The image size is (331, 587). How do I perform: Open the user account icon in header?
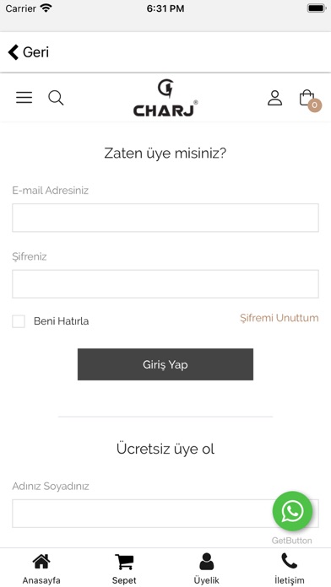[x=274, y=98]
